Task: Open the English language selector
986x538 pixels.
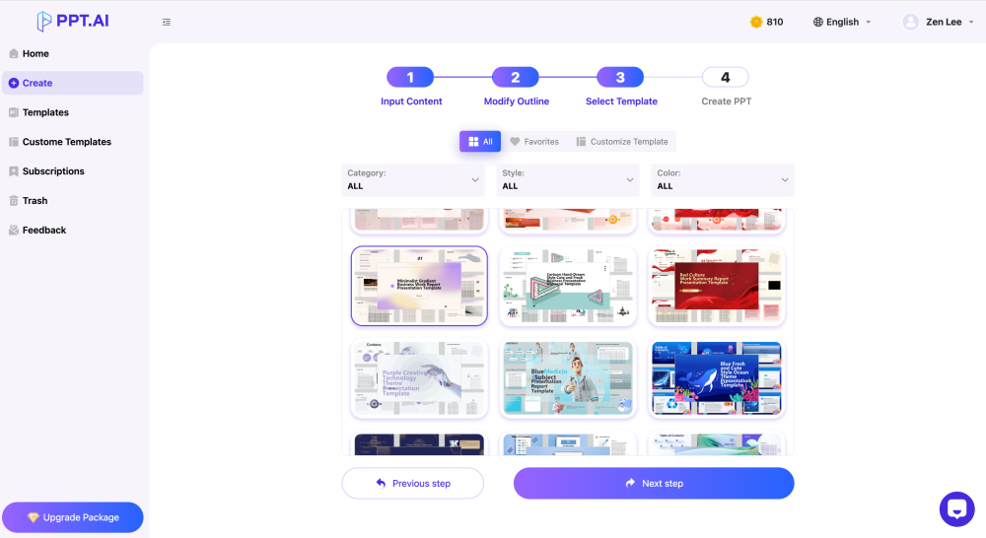Action: click(x=842, y=22)
